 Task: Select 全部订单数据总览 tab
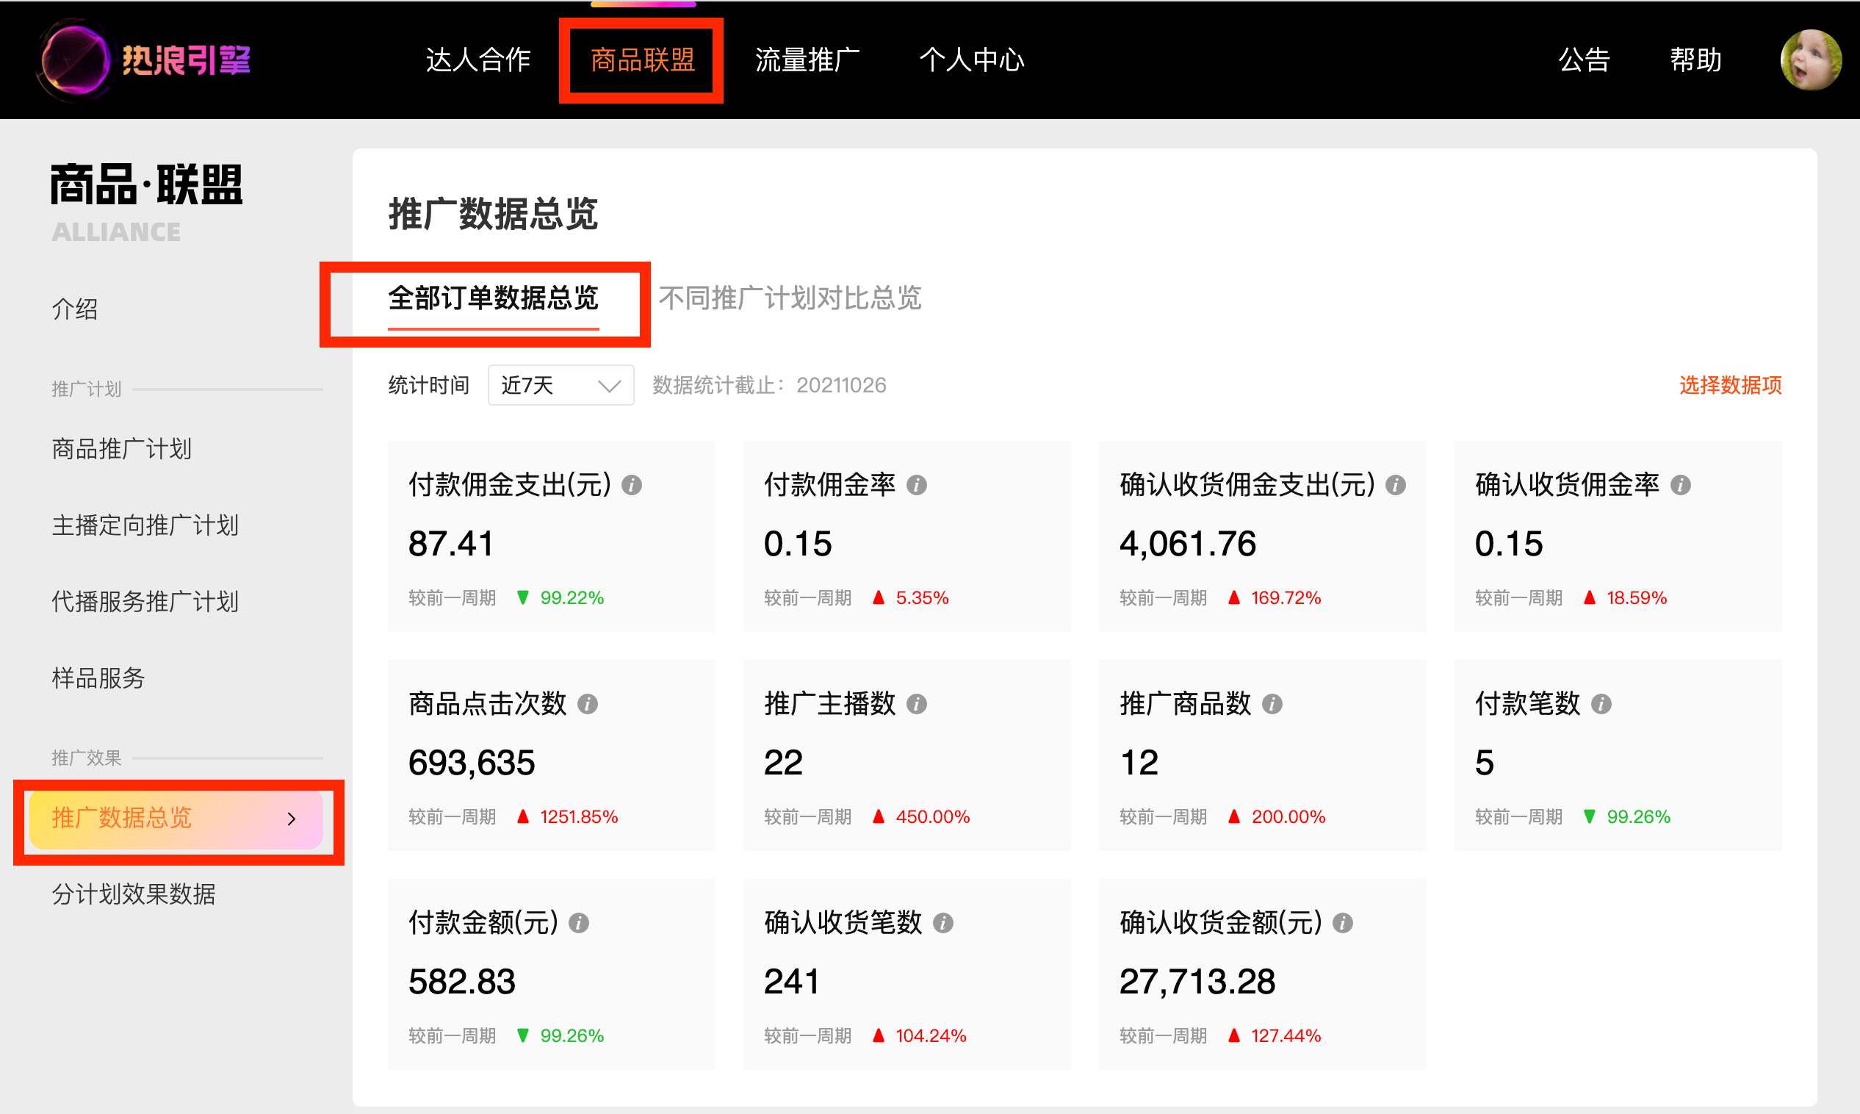[x=493, y=298]
